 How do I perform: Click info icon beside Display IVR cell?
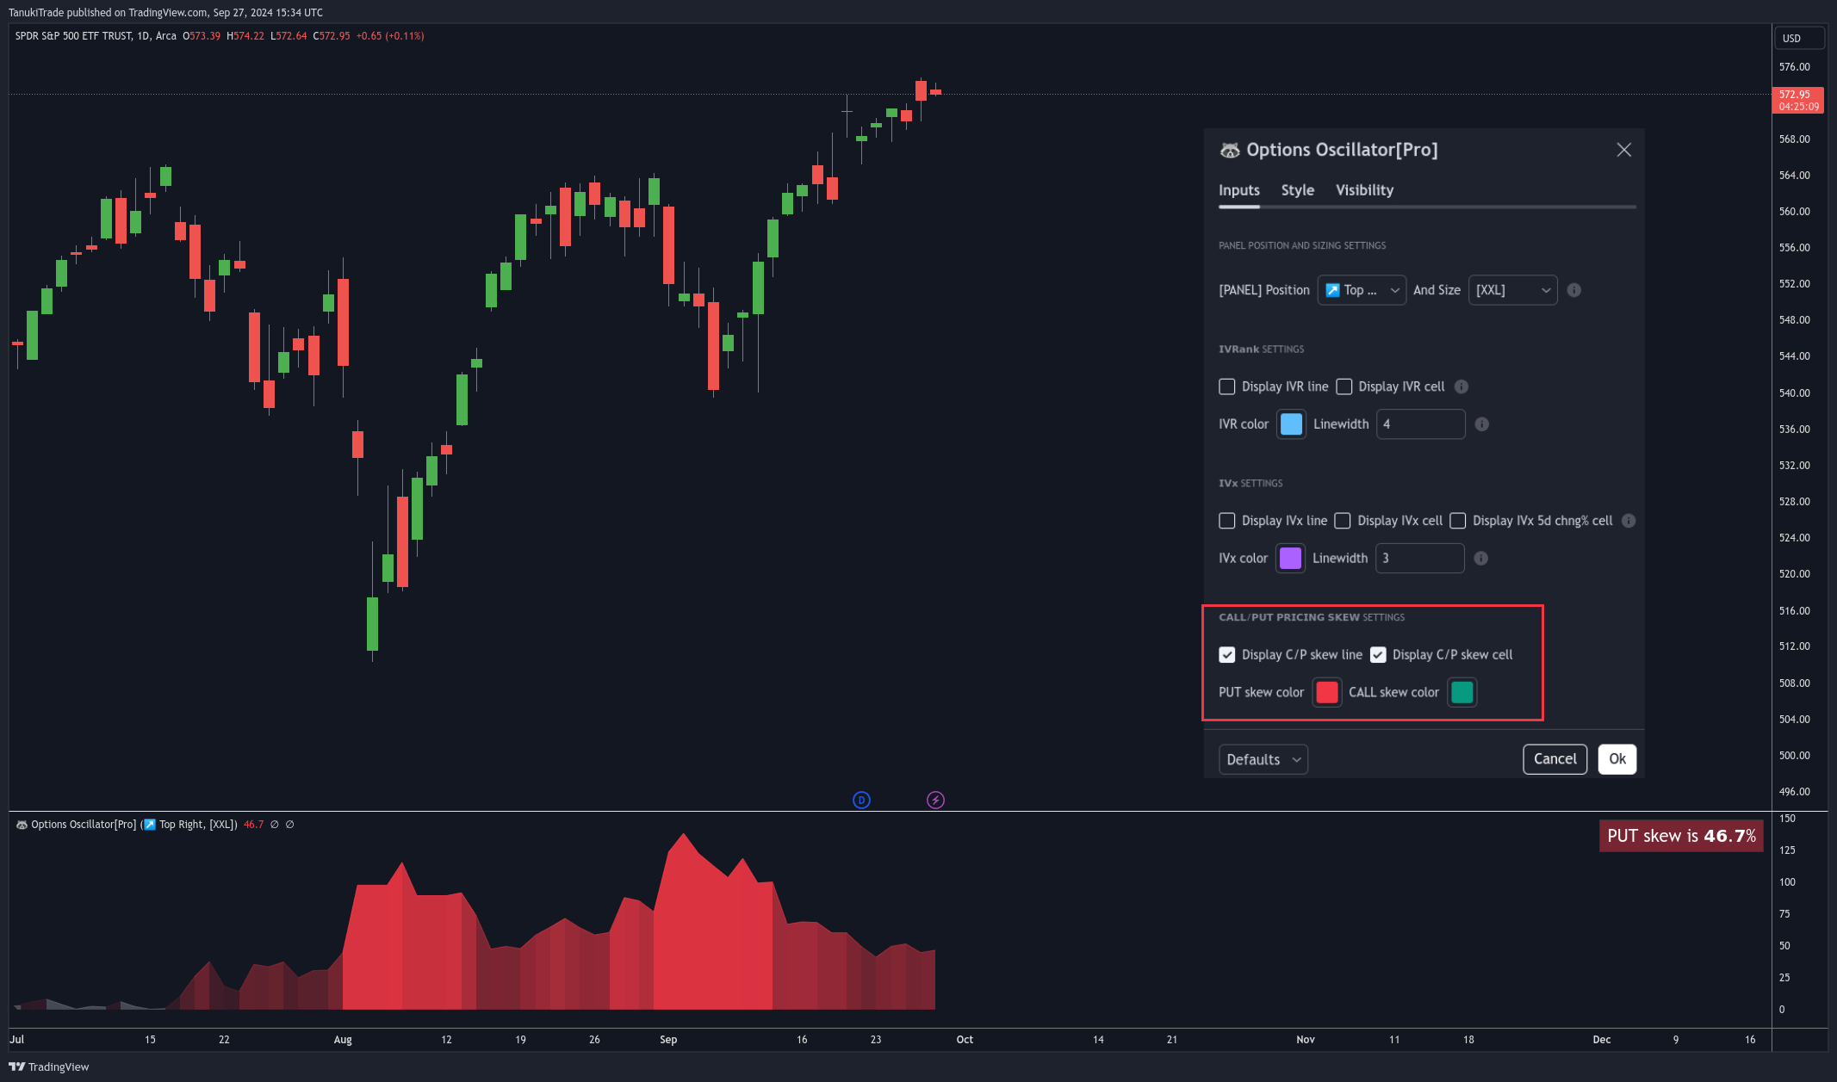point(1462,386)
